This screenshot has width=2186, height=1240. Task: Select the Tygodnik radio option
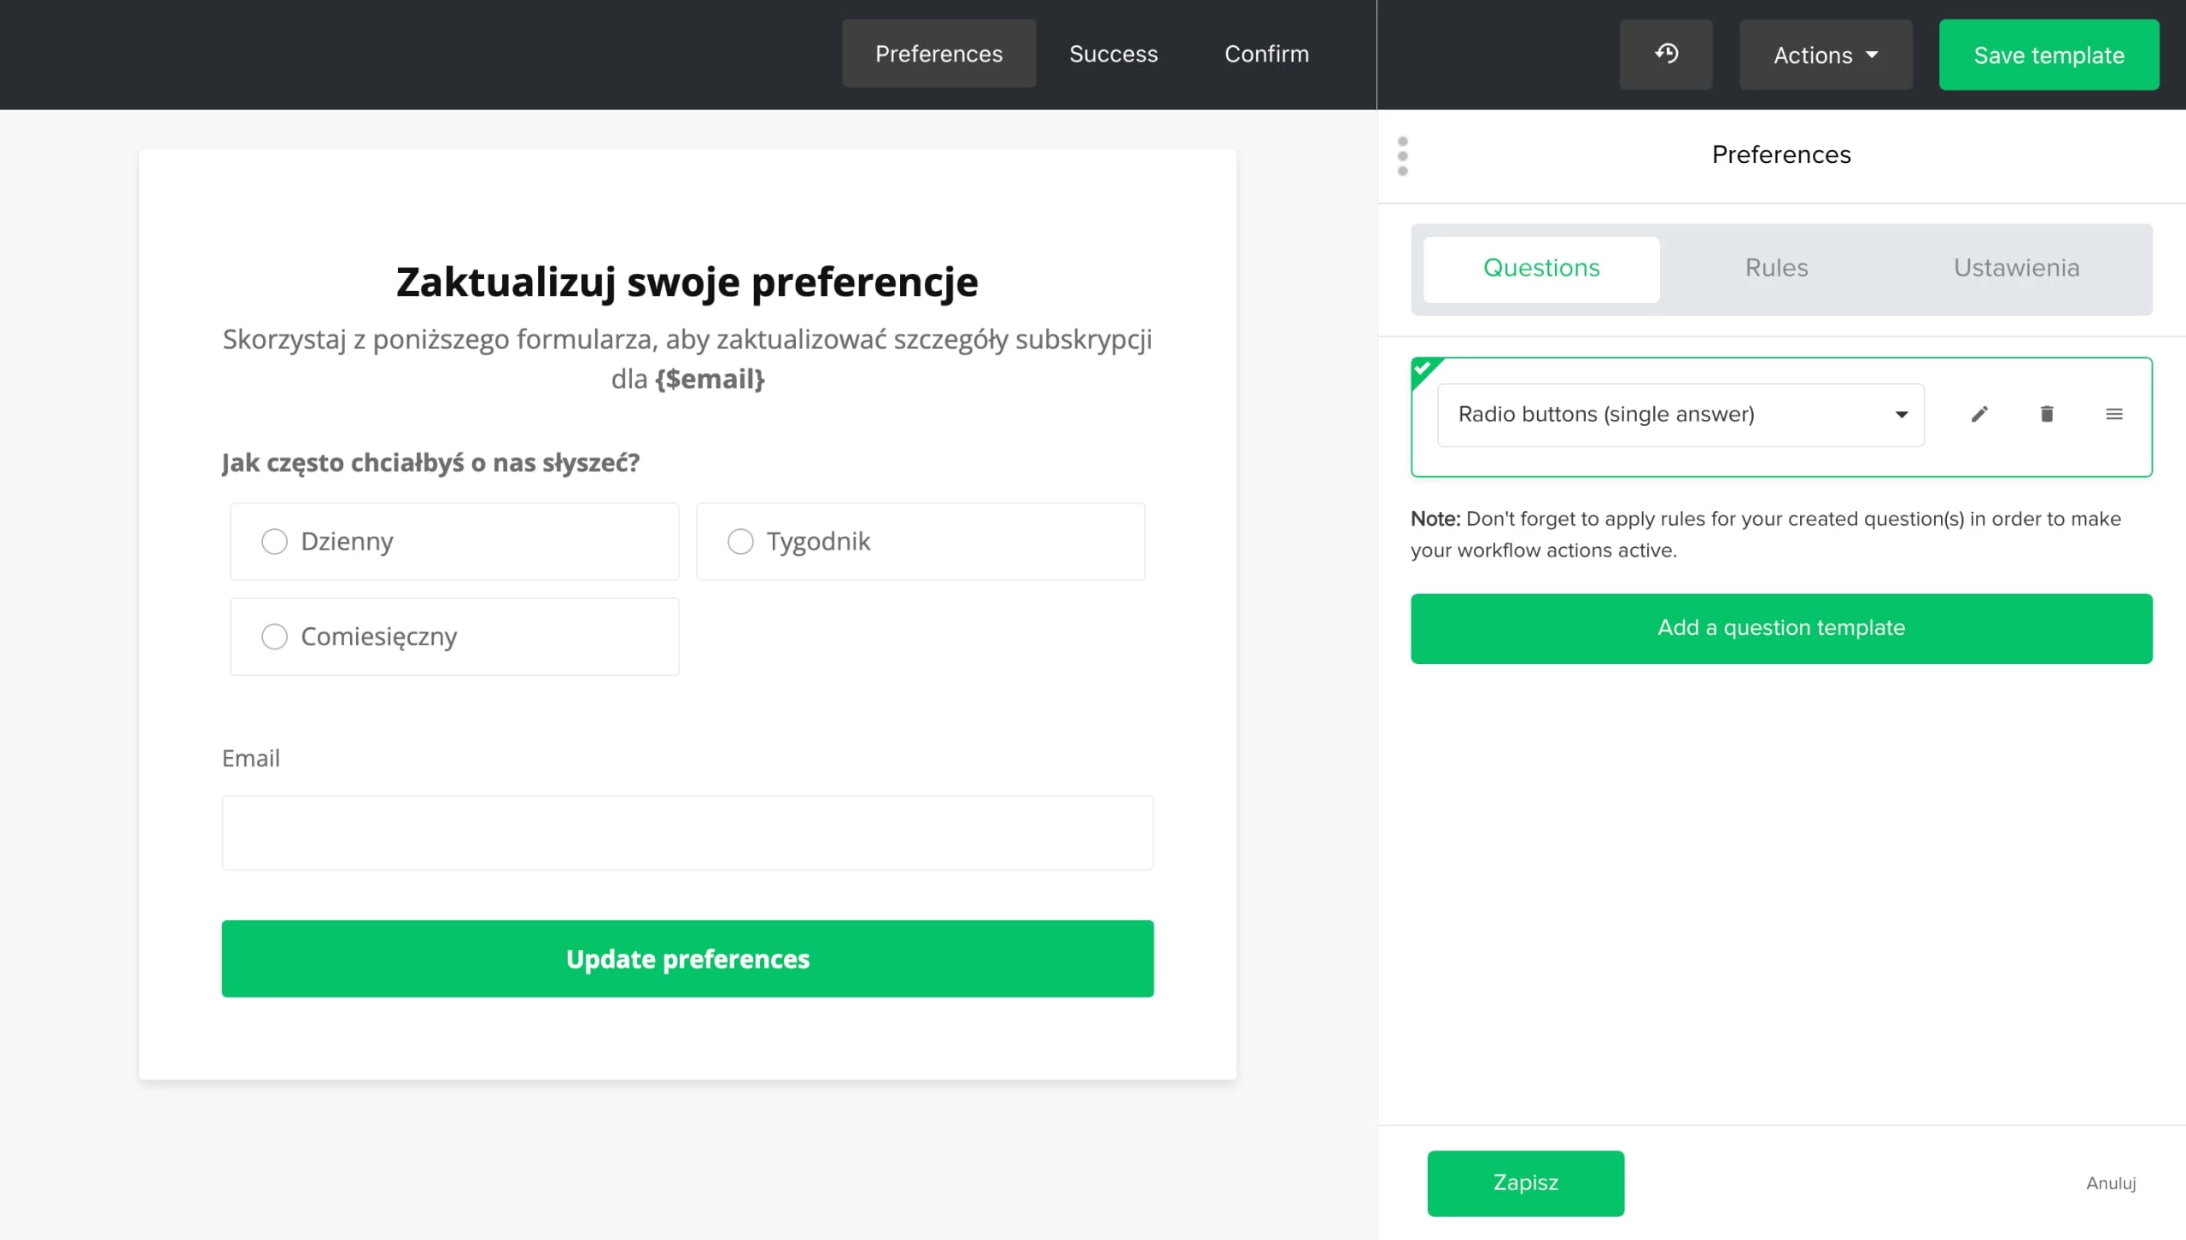(x=740, y=542)
